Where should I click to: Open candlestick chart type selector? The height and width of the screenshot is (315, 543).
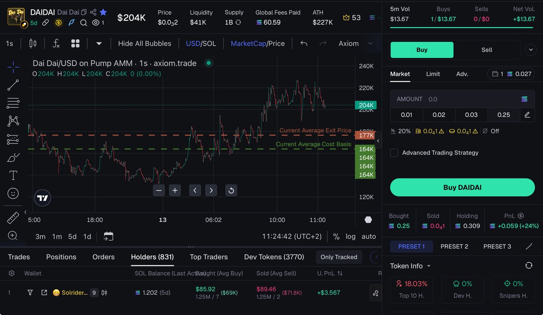tap(33, 43)
